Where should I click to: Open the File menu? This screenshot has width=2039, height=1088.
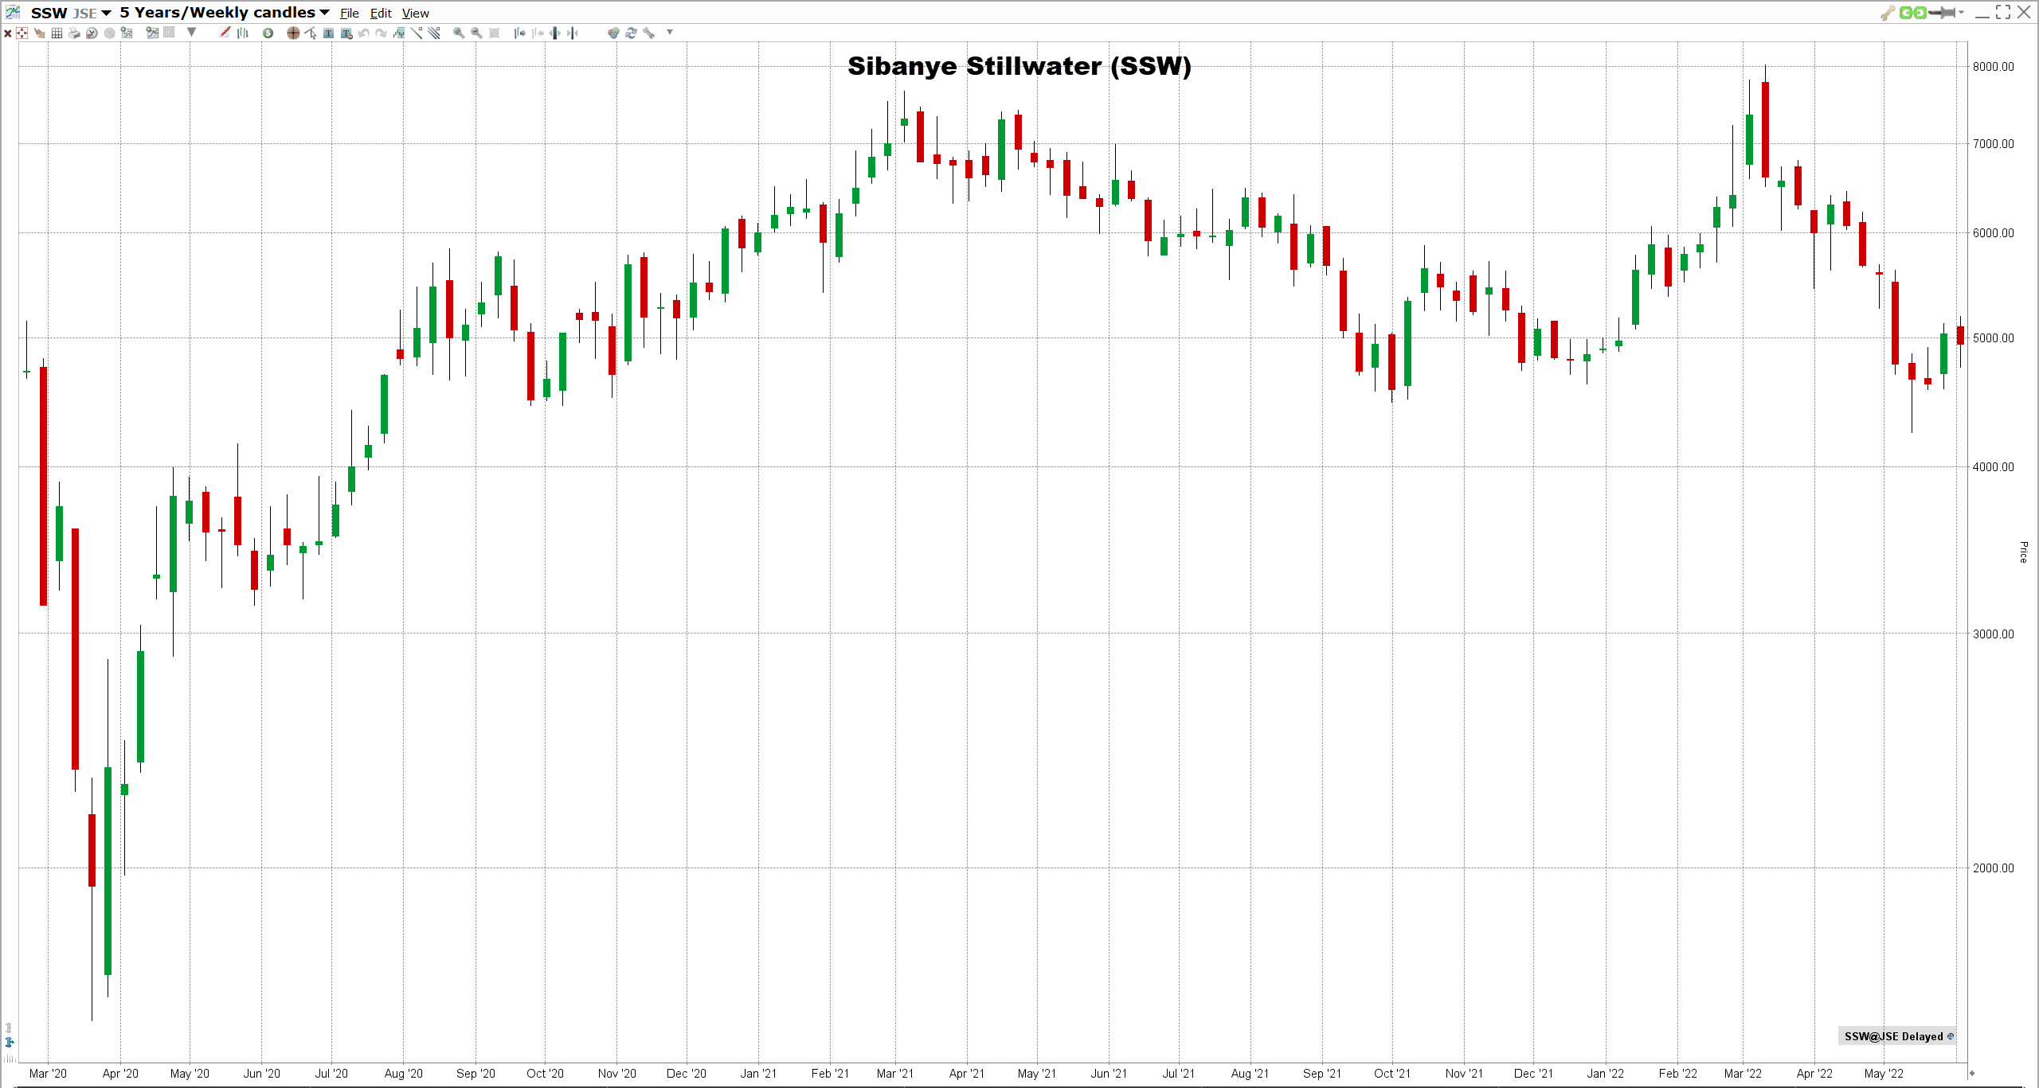click(x=349, y=14)
